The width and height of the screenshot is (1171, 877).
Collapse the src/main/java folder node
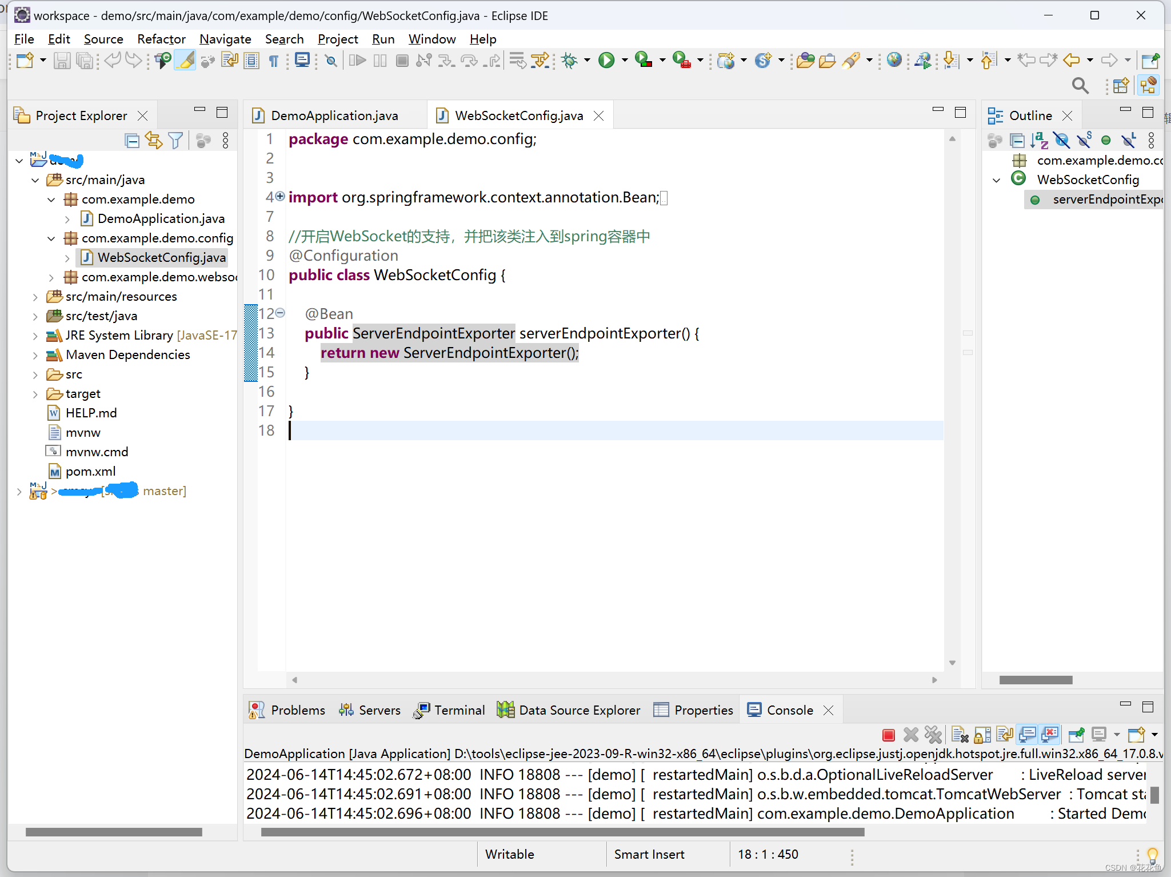click(35, 180)
